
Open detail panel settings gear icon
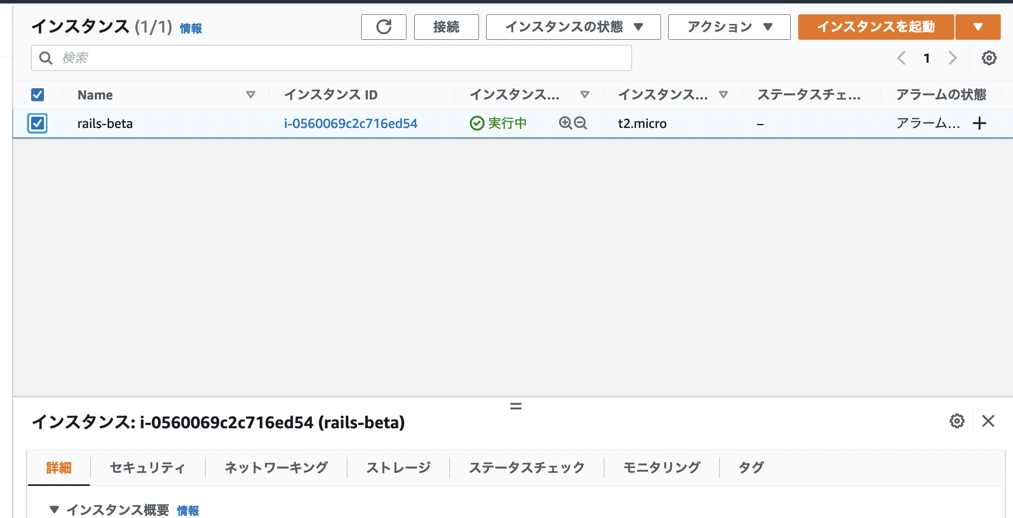click(957, 421)
